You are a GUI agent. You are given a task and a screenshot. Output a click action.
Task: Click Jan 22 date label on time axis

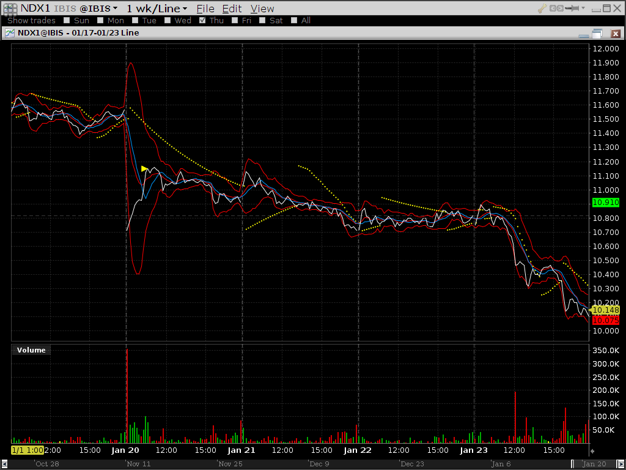(x=357, y=450)
